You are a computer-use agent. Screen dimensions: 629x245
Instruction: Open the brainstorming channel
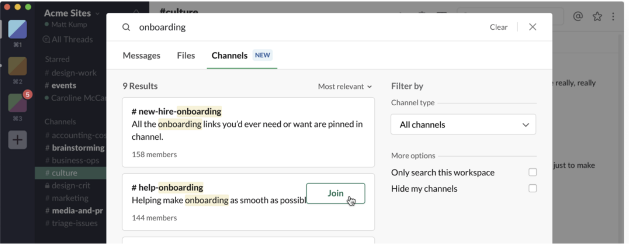pos(75,148)
